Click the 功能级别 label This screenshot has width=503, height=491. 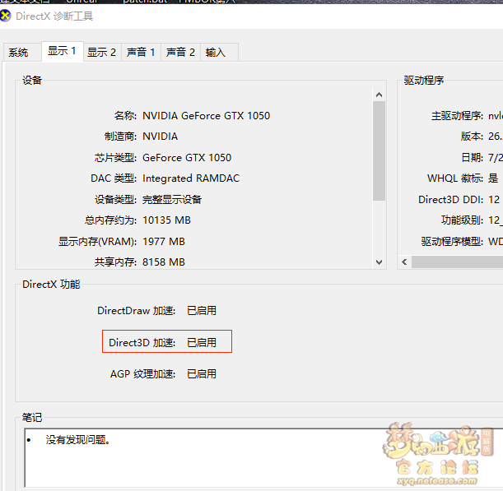462,220
